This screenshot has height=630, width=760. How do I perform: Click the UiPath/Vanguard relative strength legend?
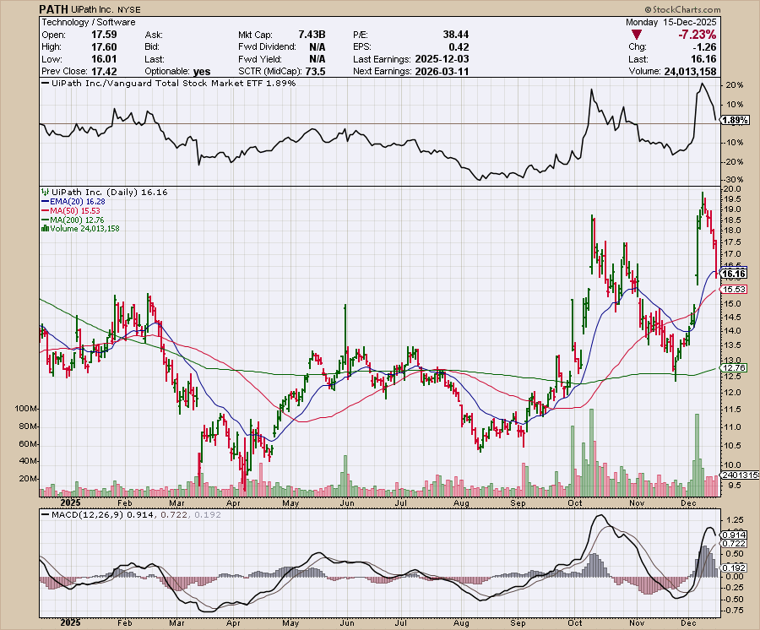(169, 84)
